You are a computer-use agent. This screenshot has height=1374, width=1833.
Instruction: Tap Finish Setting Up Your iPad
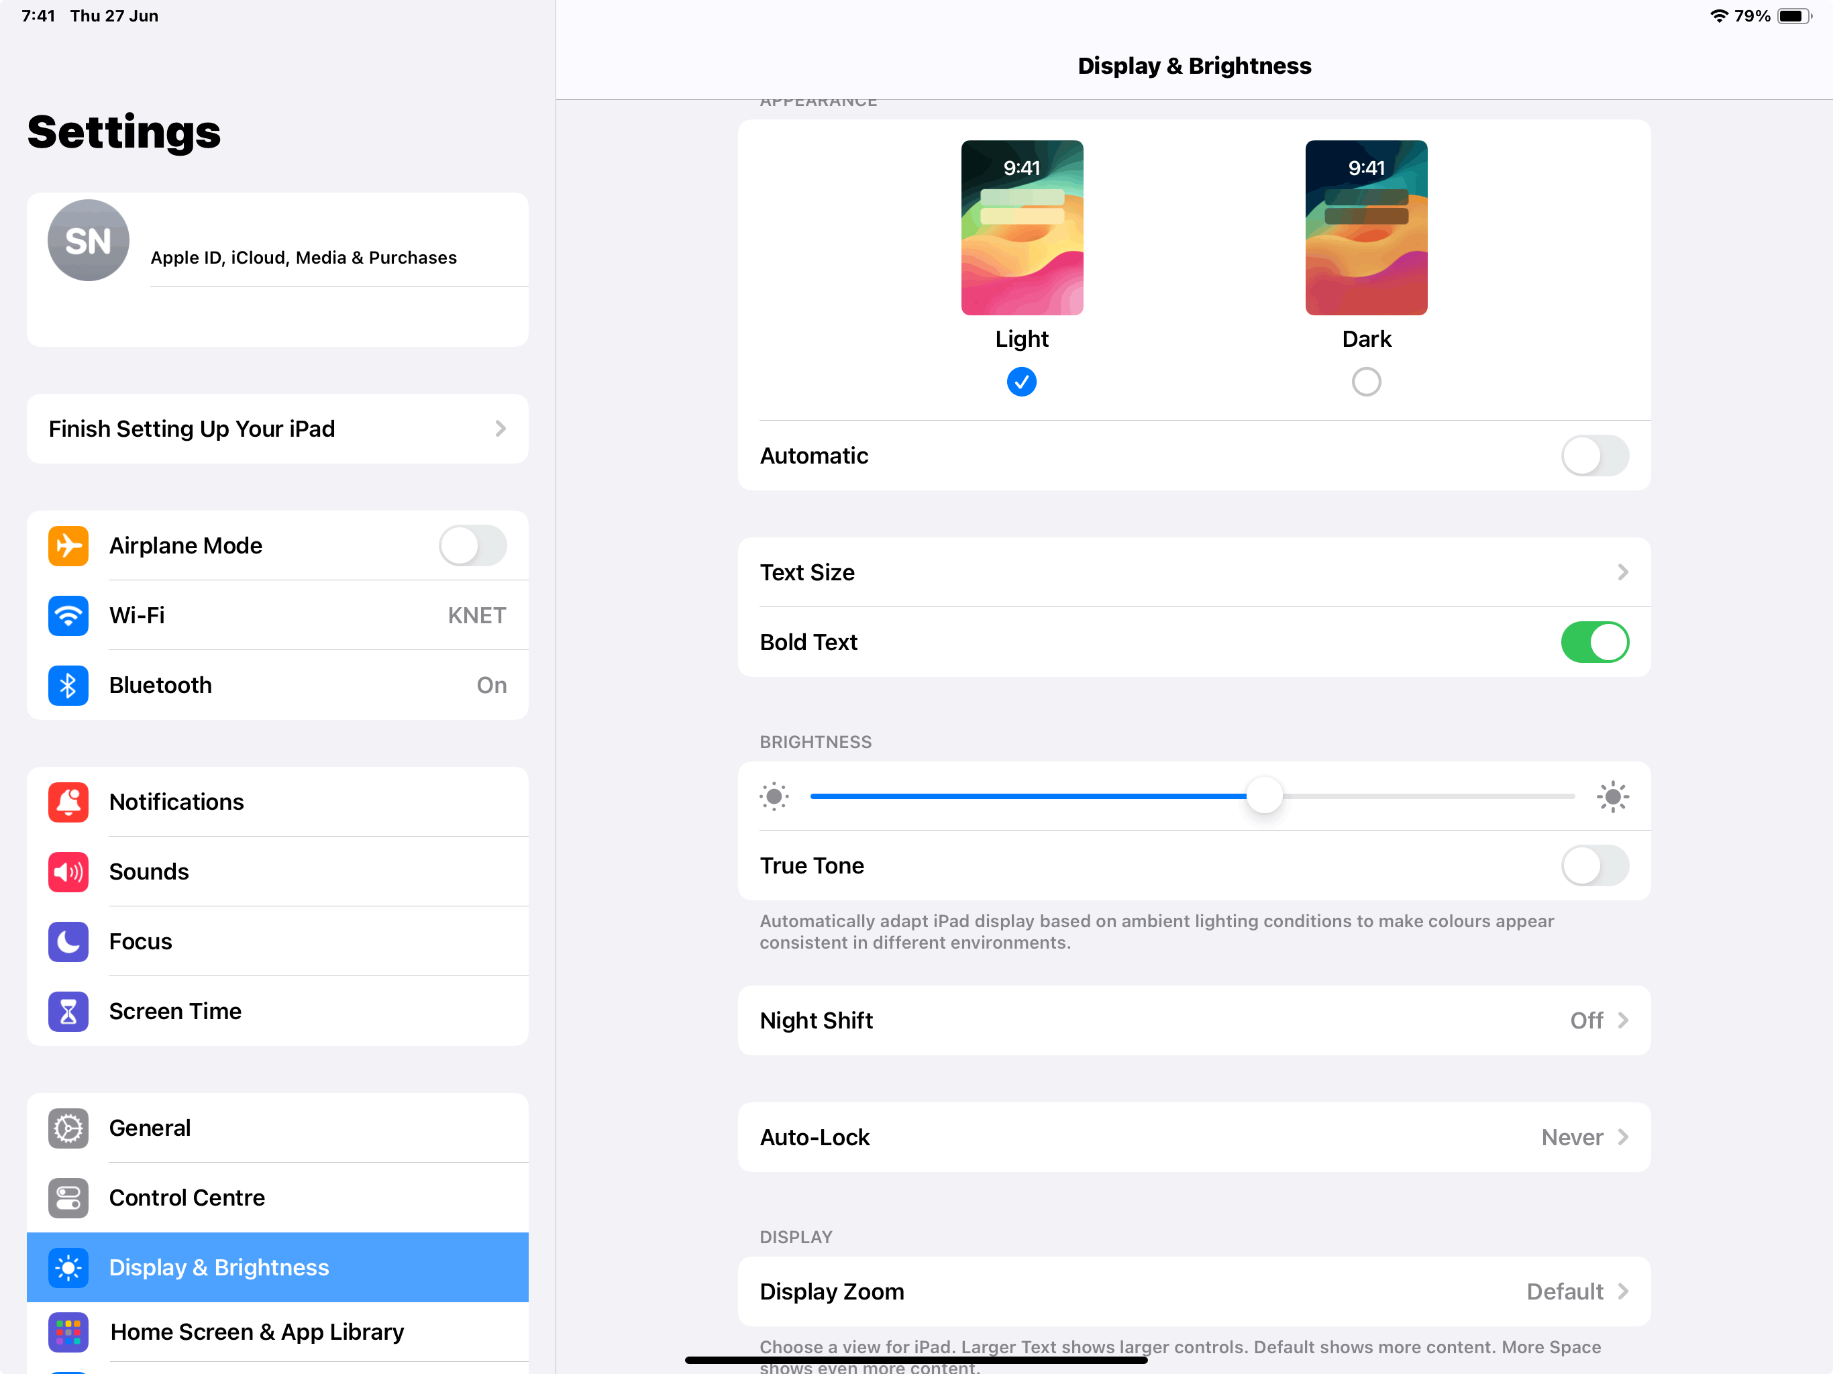[x=278, y=429]
